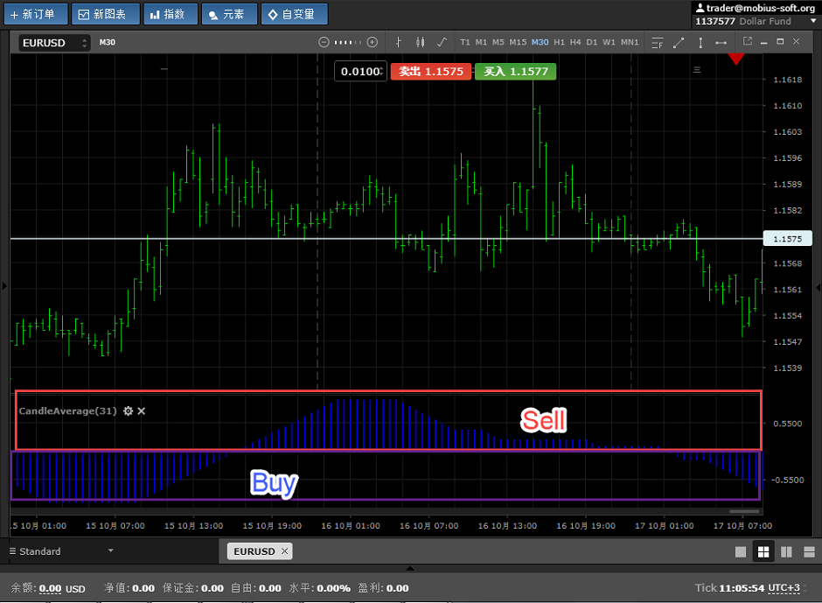
Task: Open CandleAverage(31) indicator settings gear
Action: 128,411
